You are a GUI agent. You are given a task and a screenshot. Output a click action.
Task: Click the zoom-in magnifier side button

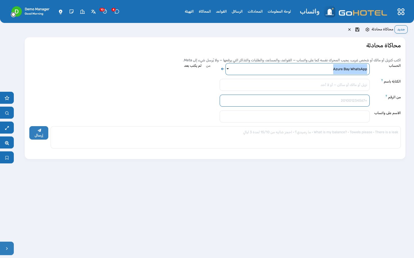pos(7,143)
